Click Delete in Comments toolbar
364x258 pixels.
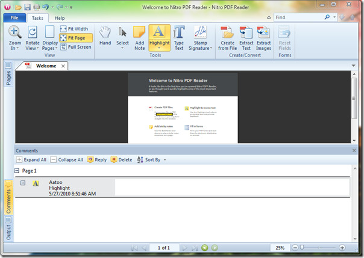(x=121, y=160)
